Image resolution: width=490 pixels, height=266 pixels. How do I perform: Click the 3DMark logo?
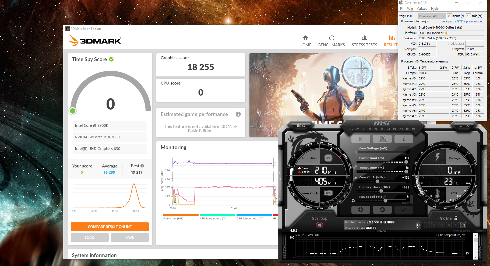pos(95,40)
